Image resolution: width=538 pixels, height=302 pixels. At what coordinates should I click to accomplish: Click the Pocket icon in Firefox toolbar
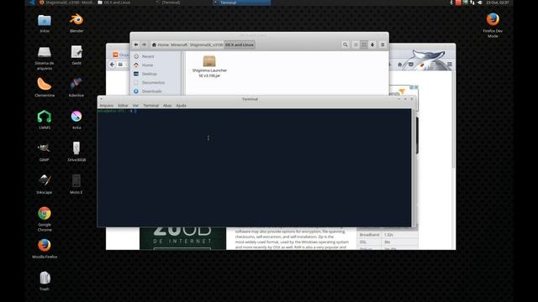point(411,65)
